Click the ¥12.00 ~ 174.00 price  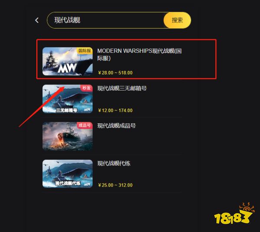coord(115,110)
